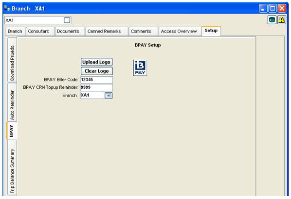Click the Clear Logo button

97,71
